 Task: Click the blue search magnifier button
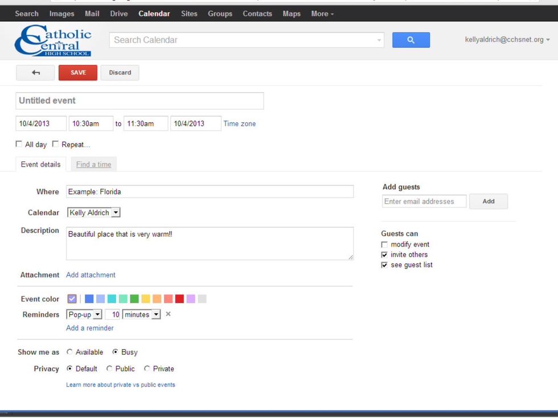pos(411,40)
